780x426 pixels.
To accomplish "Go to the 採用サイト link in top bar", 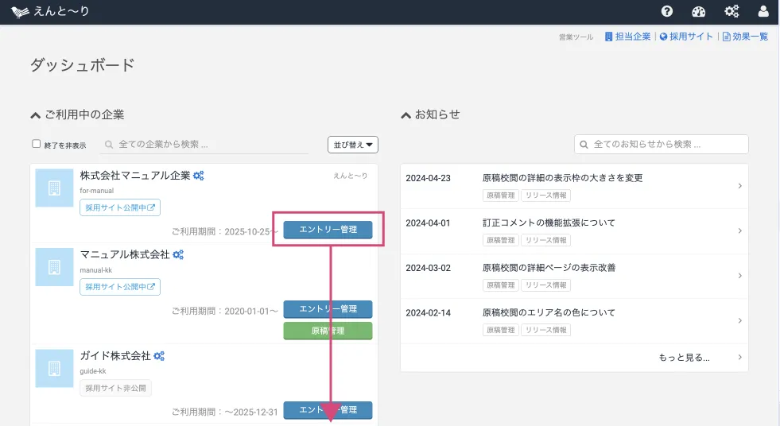I will 687,37.
